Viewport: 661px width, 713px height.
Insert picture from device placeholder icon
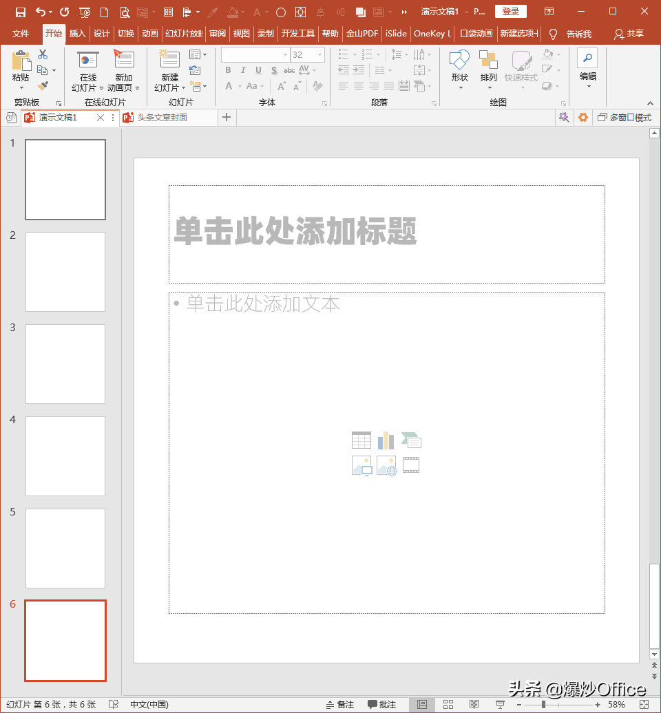pos(361,466)
